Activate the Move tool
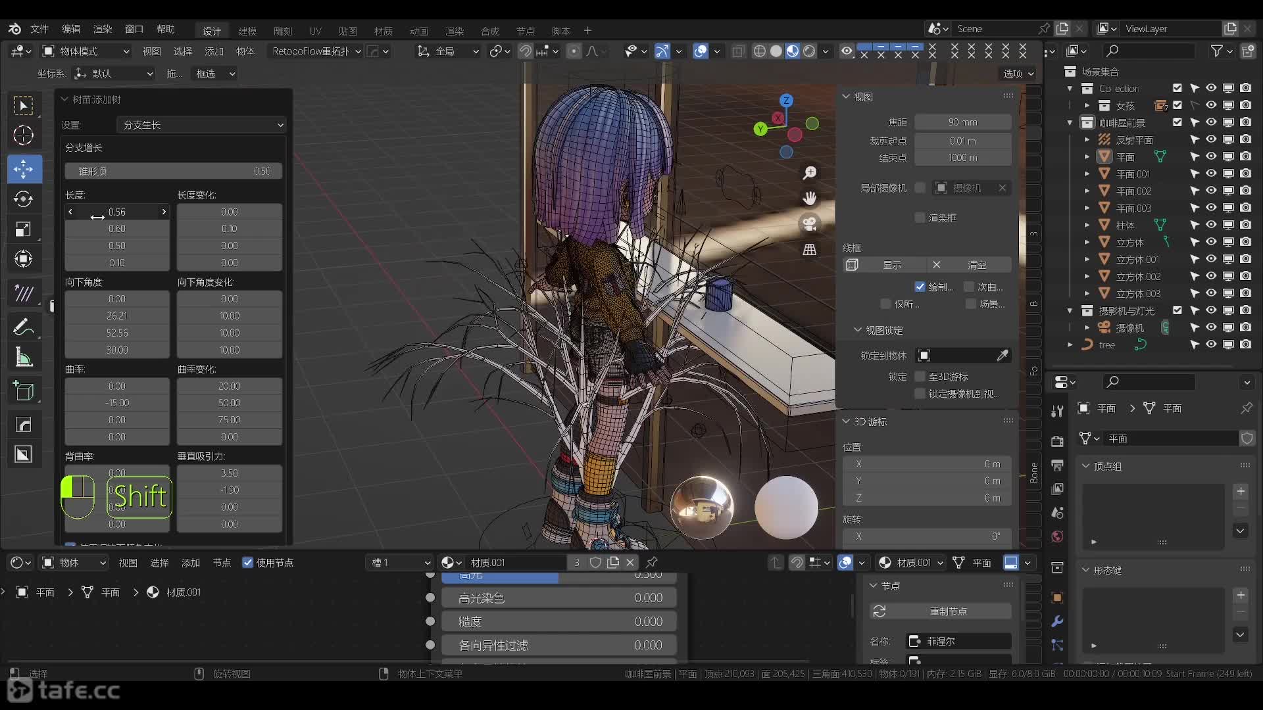Screen dimensions: 1263x710 click(24, 169)
